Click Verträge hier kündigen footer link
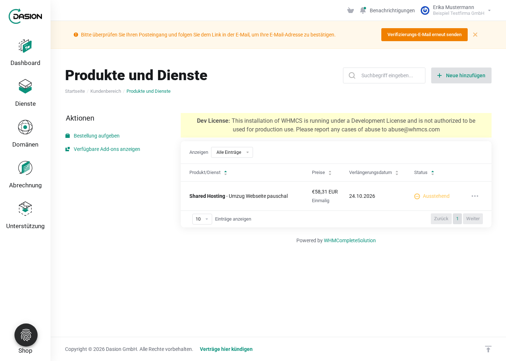506x361 pixels. pos(226,349)
